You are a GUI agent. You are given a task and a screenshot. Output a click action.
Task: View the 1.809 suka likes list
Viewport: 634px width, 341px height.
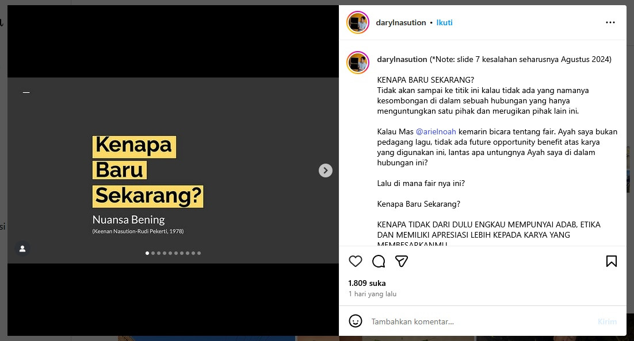[366, 283]
